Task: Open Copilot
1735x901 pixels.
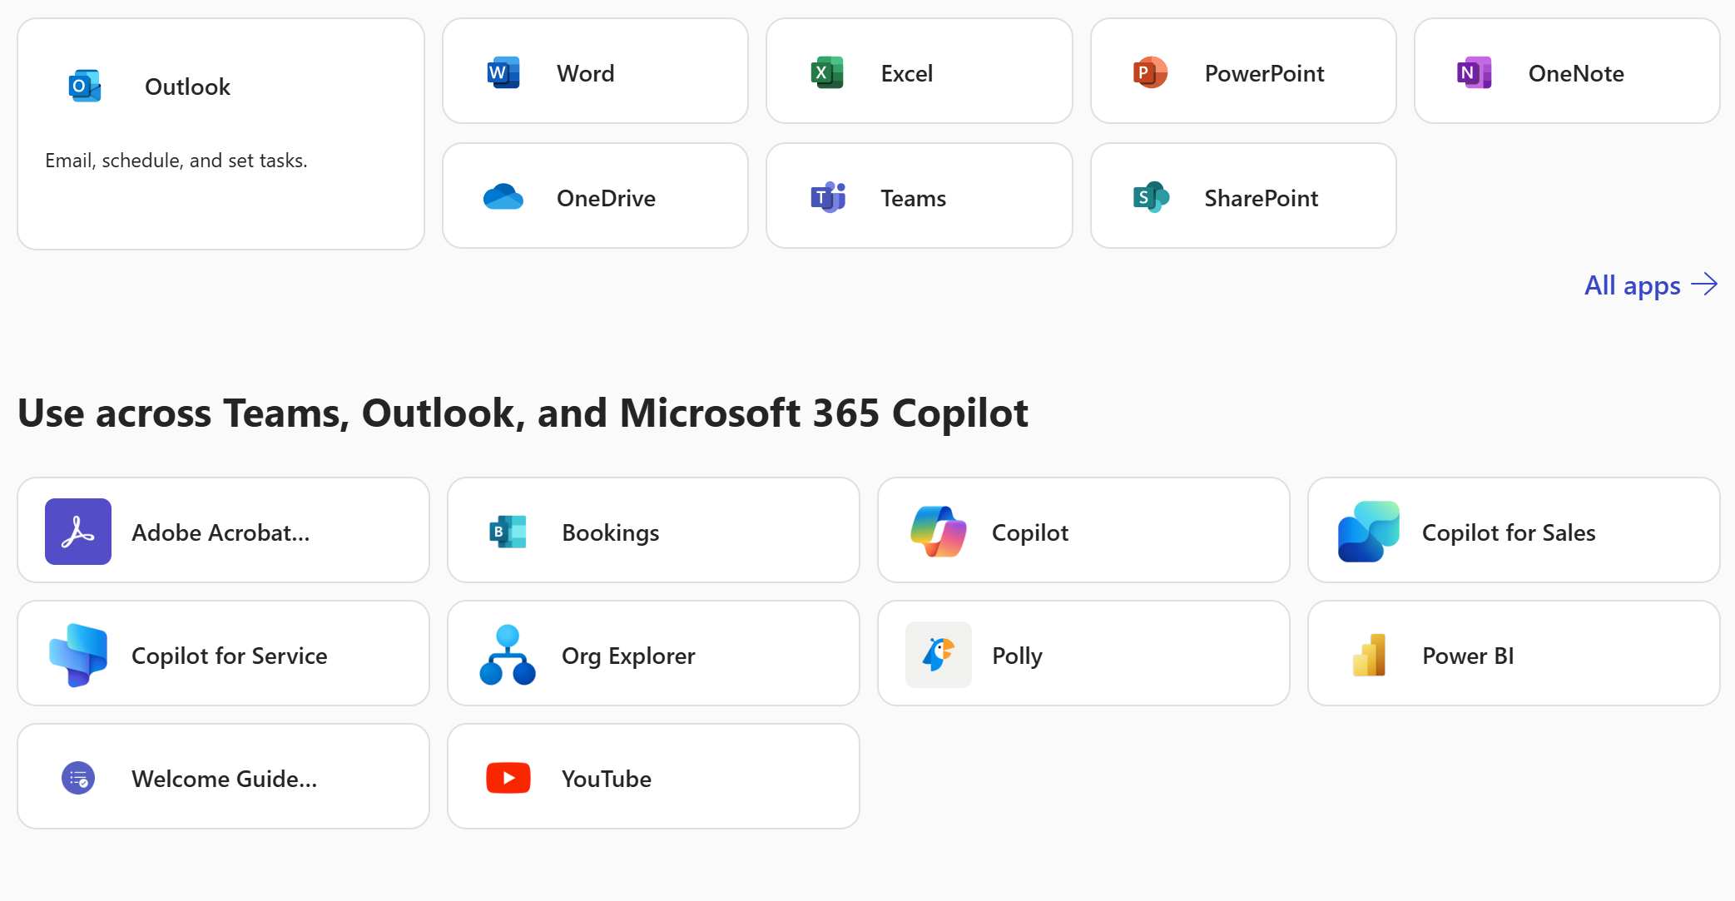Action: pyautogui.click(x=1082, y=530)
